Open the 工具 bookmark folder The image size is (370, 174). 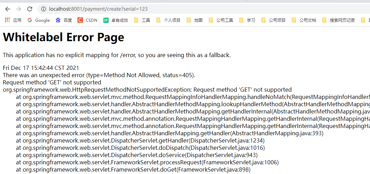[142, 20]
